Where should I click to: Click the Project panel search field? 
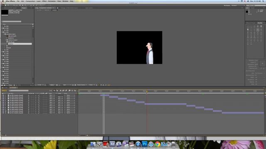[11, 22]
